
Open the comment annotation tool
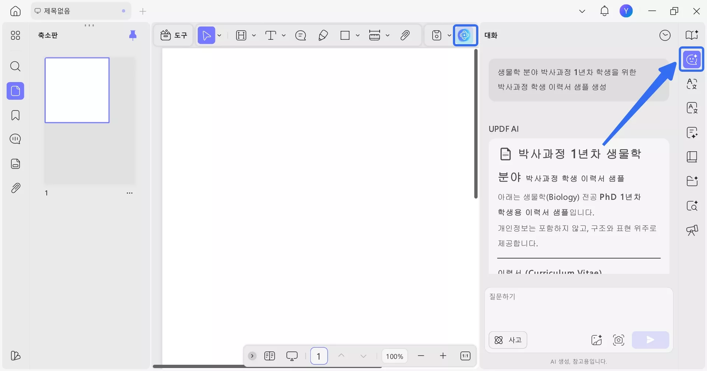tap(300, 35)
